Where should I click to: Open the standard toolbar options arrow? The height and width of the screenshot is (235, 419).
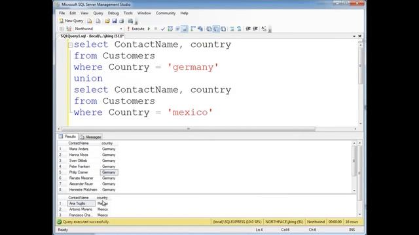pos(136,22)
